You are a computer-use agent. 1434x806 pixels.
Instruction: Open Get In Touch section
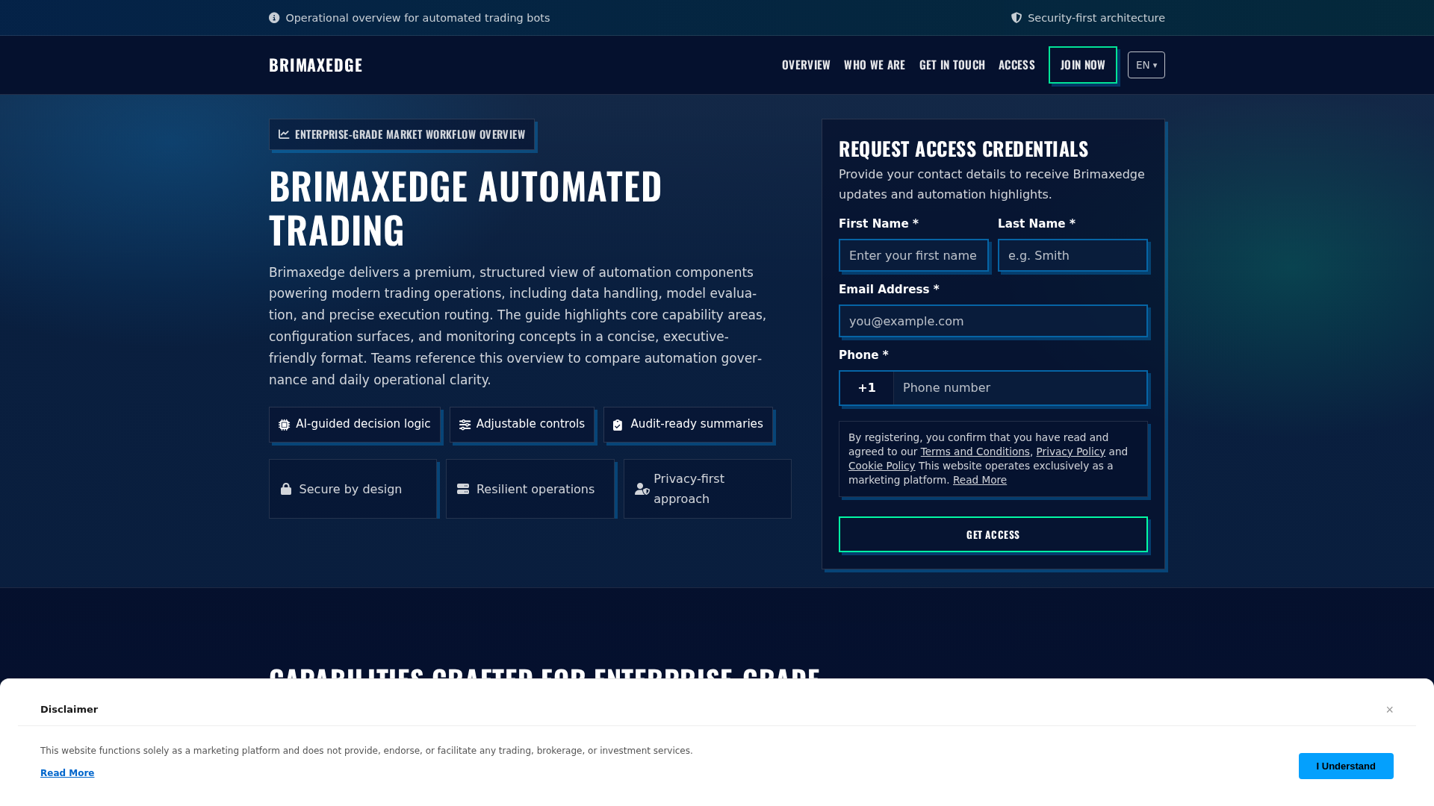click(952, 65)
